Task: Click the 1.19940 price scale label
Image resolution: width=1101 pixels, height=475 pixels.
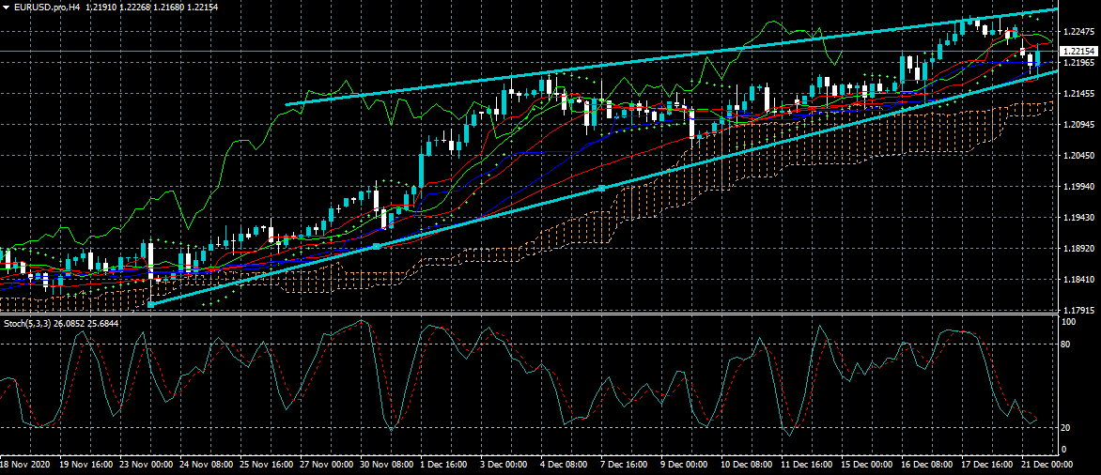Action: (1079, 187)
